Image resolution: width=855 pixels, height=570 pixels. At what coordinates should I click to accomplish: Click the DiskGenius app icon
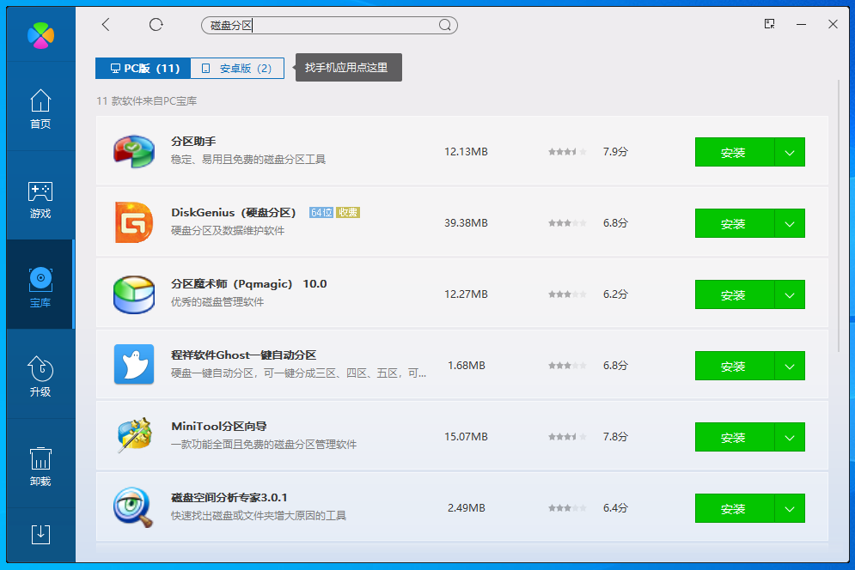click(x=134, y=222)
